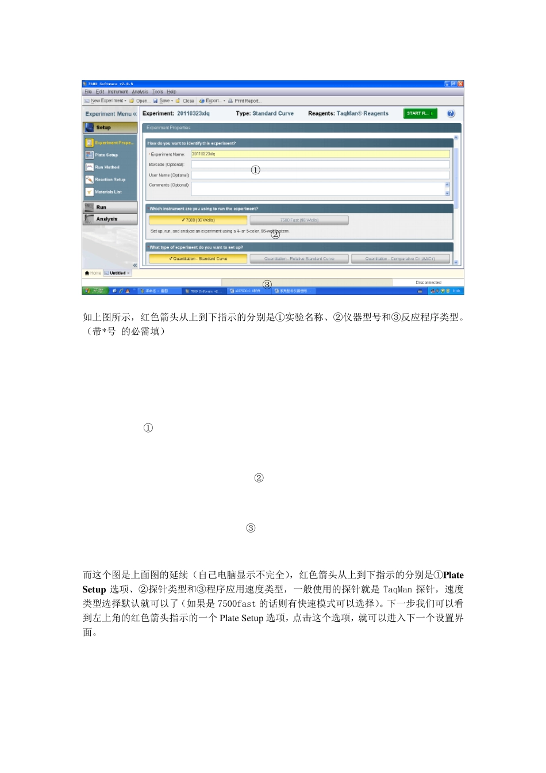Click the New Experiment toolbar button
This screenshot has width=546, height=773.
tap(103, 101)
